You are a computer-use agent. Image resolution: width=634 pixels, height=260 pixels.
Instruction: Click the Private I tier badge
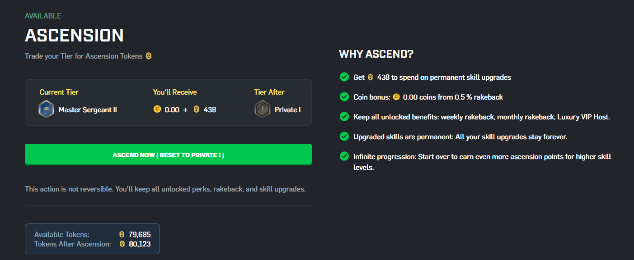[262, 109]
